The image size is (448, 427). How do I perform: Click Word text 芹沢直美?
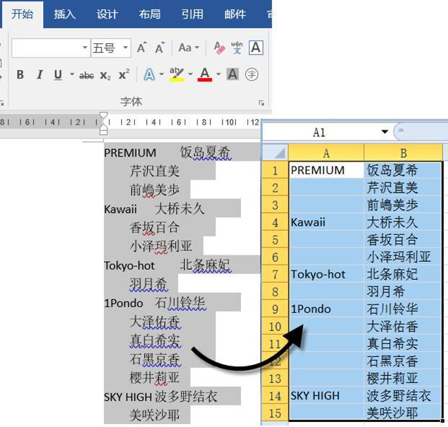pyautogui.click(x=154, y=171)
